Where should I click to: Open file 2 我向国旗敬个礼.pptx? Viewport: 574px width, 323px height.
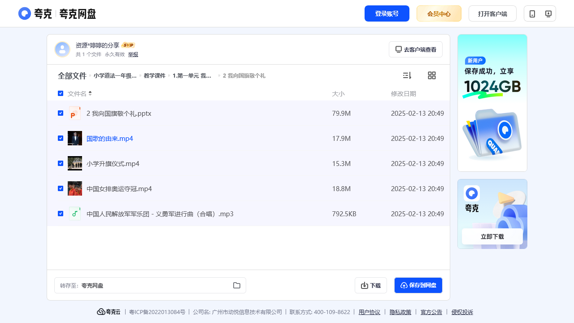(x=119, y=113)
